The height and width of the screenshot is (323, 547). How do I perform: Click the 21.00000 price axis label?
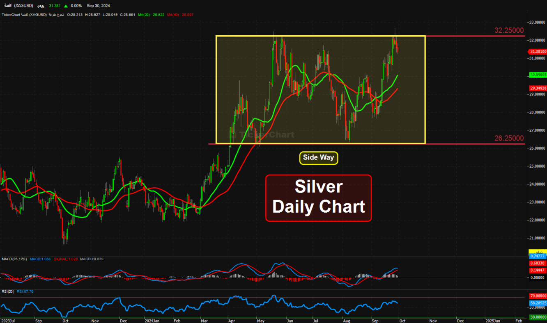(538, 238)
